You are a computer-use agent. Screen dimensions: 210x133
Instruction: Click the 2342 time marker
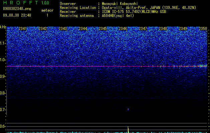click(43, 29)
